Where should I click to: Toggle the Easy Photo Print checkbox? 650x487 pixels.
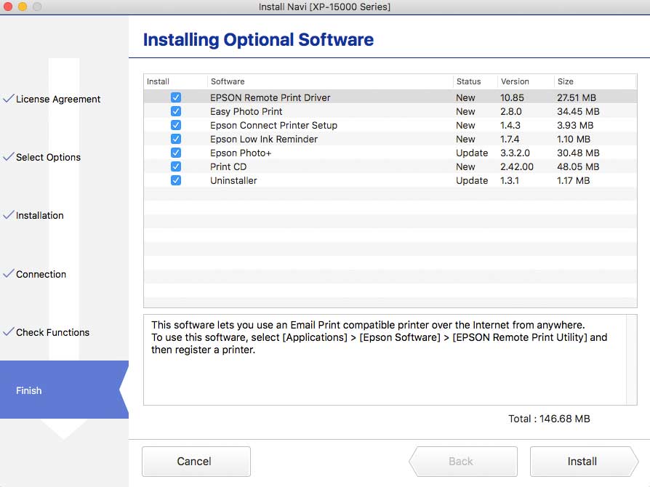[176, 111]
